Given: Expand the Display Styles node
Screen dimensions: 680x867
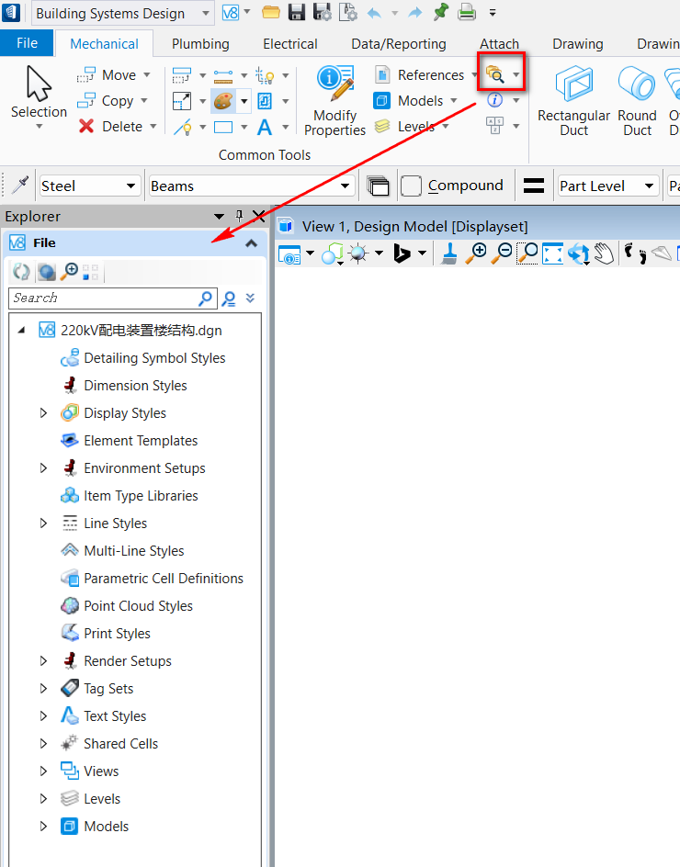Looking at the screenshot, I should pos(44,413).
